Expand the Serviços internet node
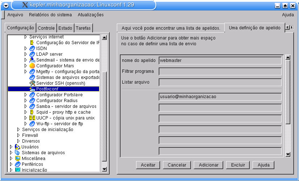The width and height of the screenshot is (299, 181). tap(26, 37)
